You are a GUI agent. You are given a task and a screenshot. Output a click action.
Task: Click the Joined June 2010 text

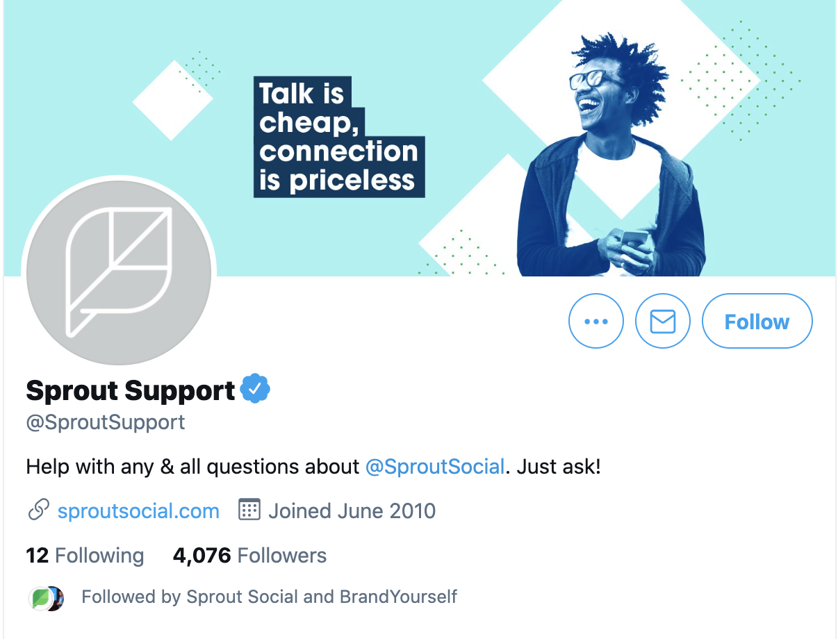[x=352, y=511]
